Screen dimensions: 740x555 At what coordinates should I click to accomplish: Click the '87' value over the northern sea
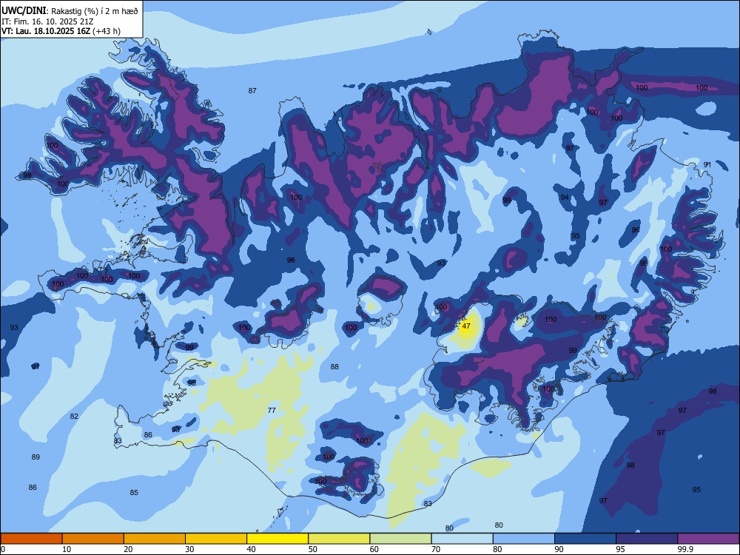pyautogui.click(x=252, y=90)
